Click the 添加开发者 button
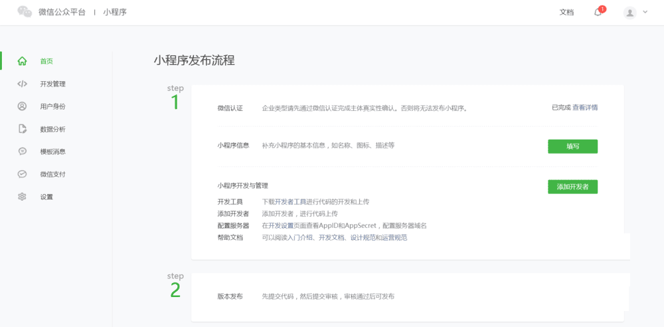Viewport: 664px width, 327px height. (x=572, y=187)
